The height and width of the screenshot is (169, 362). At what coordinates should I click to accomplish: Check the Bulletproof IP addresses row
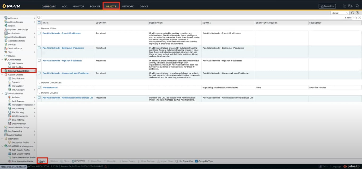[x=39, y=48]
